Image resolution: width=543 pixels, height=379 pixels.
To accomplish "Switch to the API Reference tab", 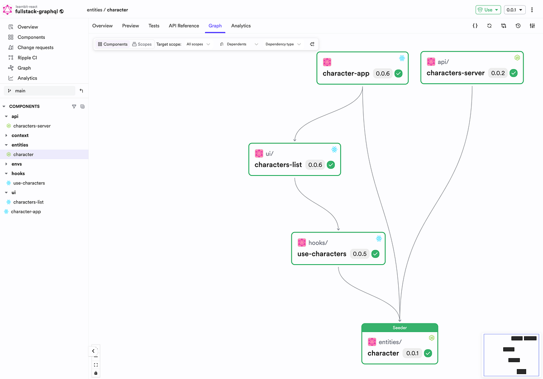I will (184, 26).
